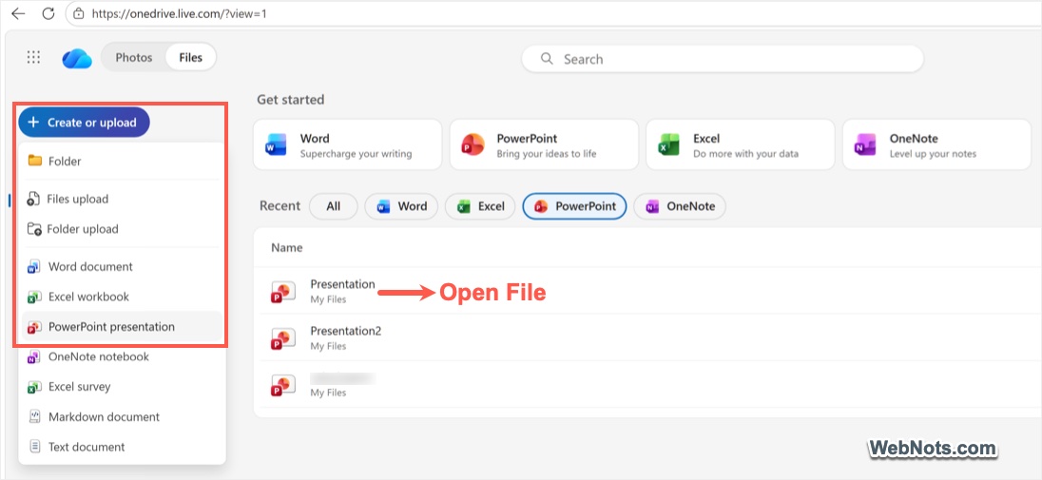Create a new OneNote notebook
This screenshot has height=480, width=1042.
pos(123,357)
